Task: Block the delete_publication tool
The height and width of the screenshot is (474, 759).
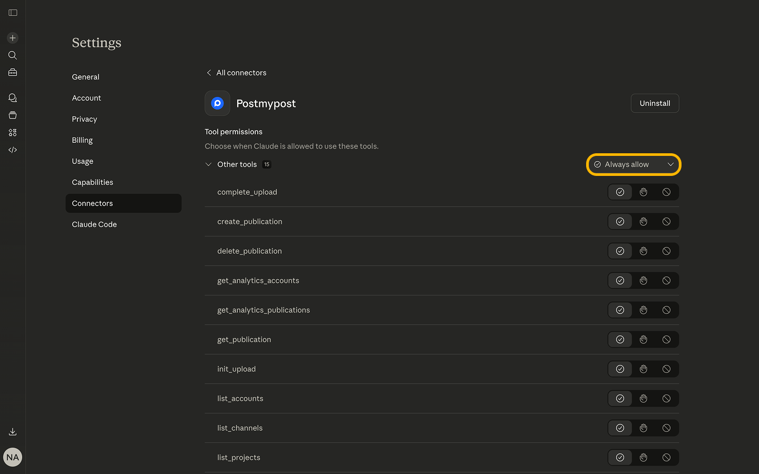Action: [x=666, y=251]
